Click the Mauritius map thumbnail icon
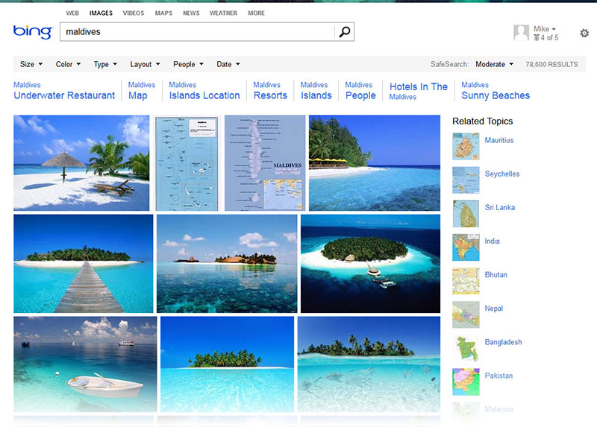Screen dimensions: 597x427 [x=466, y=146]
